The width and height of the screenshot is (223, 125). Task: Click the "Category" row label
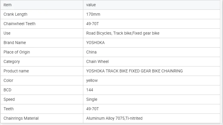point(12,61)
